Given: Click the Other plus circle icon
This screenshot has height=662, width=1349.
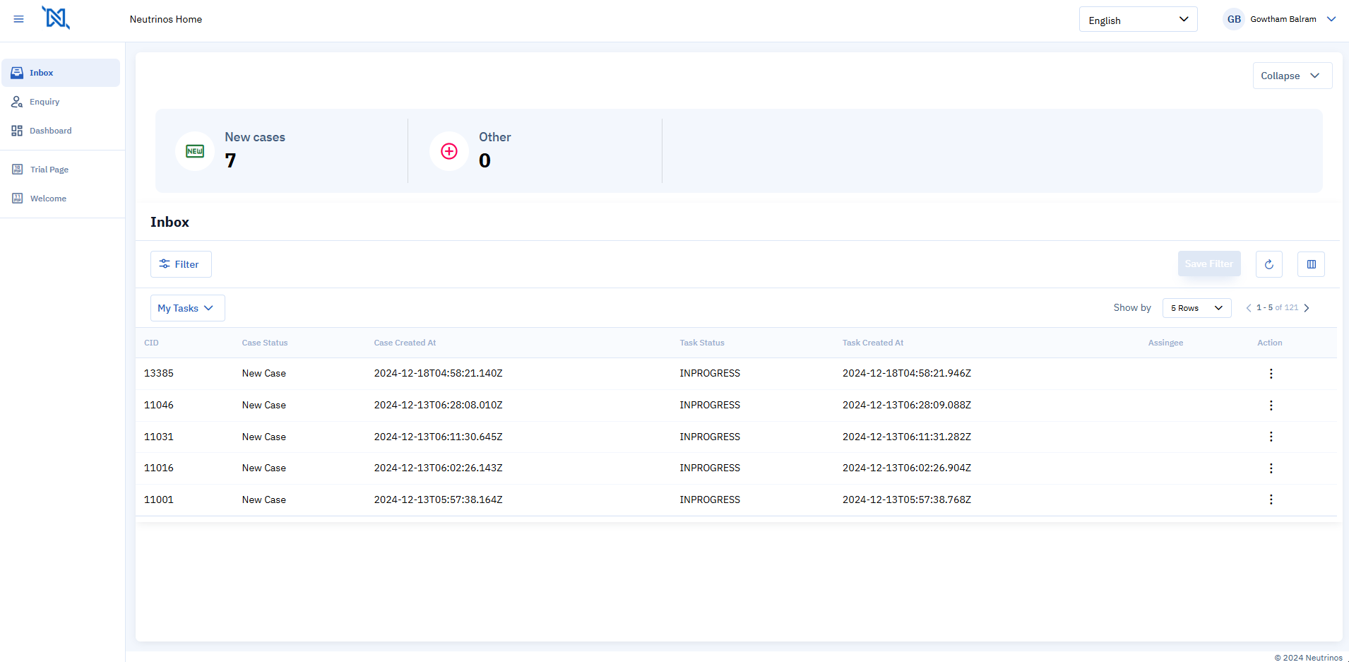Looking at the screenshot, I should pyautogui.click(x=449, y=151).
